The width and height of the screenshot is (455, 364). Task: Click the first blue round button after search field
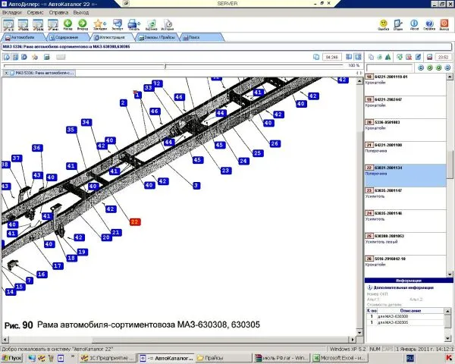421,68
